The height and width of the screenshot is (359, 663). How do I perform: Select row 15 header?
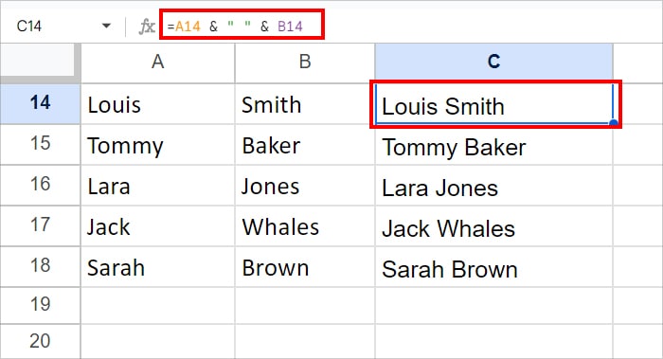click(x=40, y=144)
